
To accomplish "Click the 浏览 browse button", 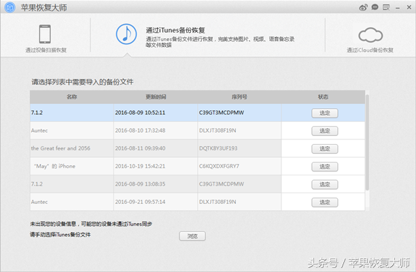I will click(x=192, y=236).
